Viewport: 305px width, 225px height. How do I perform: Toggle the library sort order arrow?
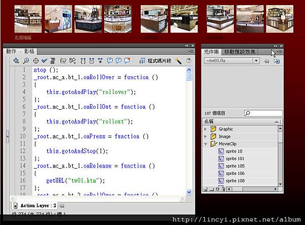pyautogui.click(x=277, y=122)
